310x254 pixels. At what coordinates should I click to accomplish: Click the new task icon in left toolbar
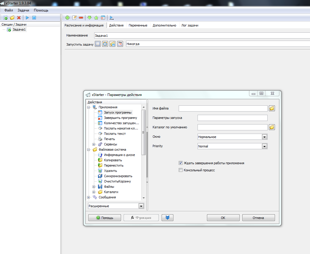[x=6, y=18]
